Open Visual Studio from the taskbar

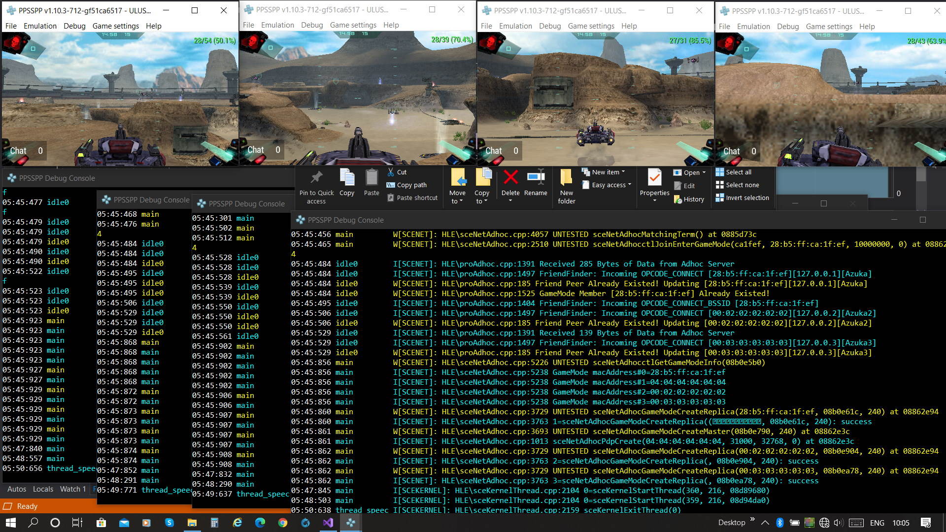click(x=328, y=523)
